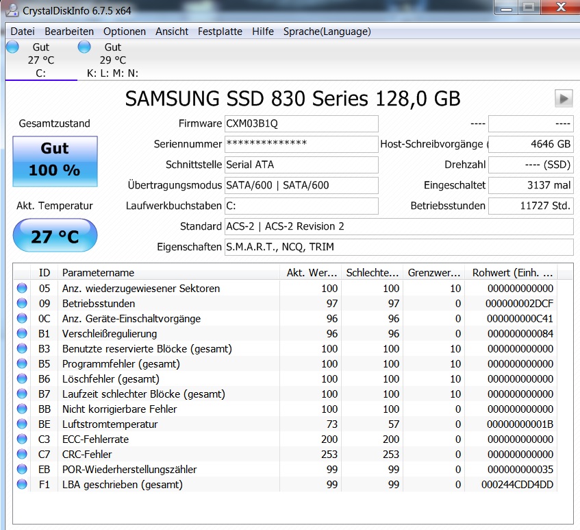This screenshot has height=530, width=580.
Task: Click the Schlechte... column header
Action: tap(372, 273)
